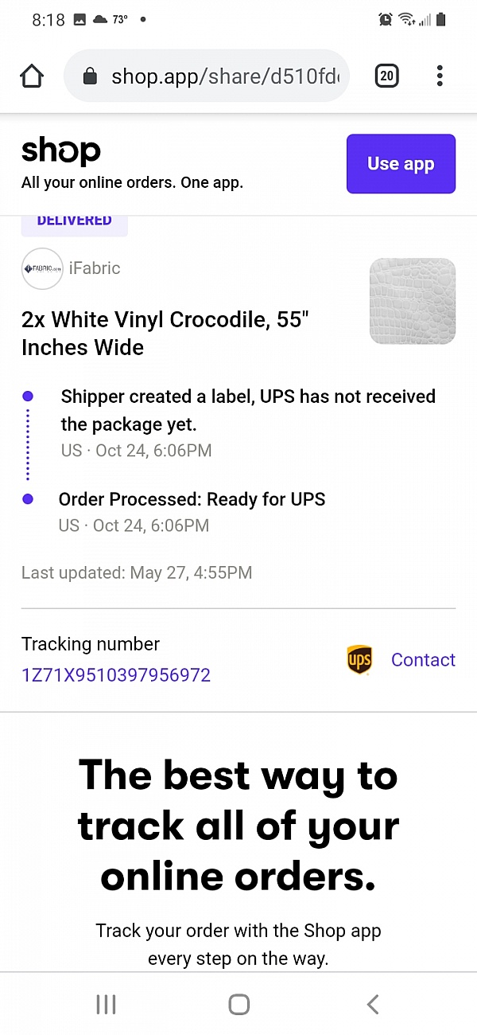Select the iFabric store logo

coord(41,268)
